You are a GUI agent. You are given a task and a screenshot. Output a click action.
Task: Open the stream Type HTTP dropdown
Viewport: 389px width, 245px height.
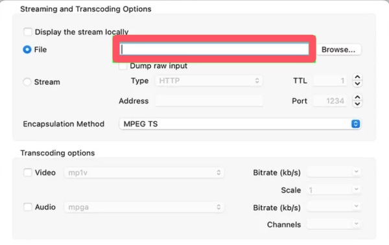pos(209,80)
